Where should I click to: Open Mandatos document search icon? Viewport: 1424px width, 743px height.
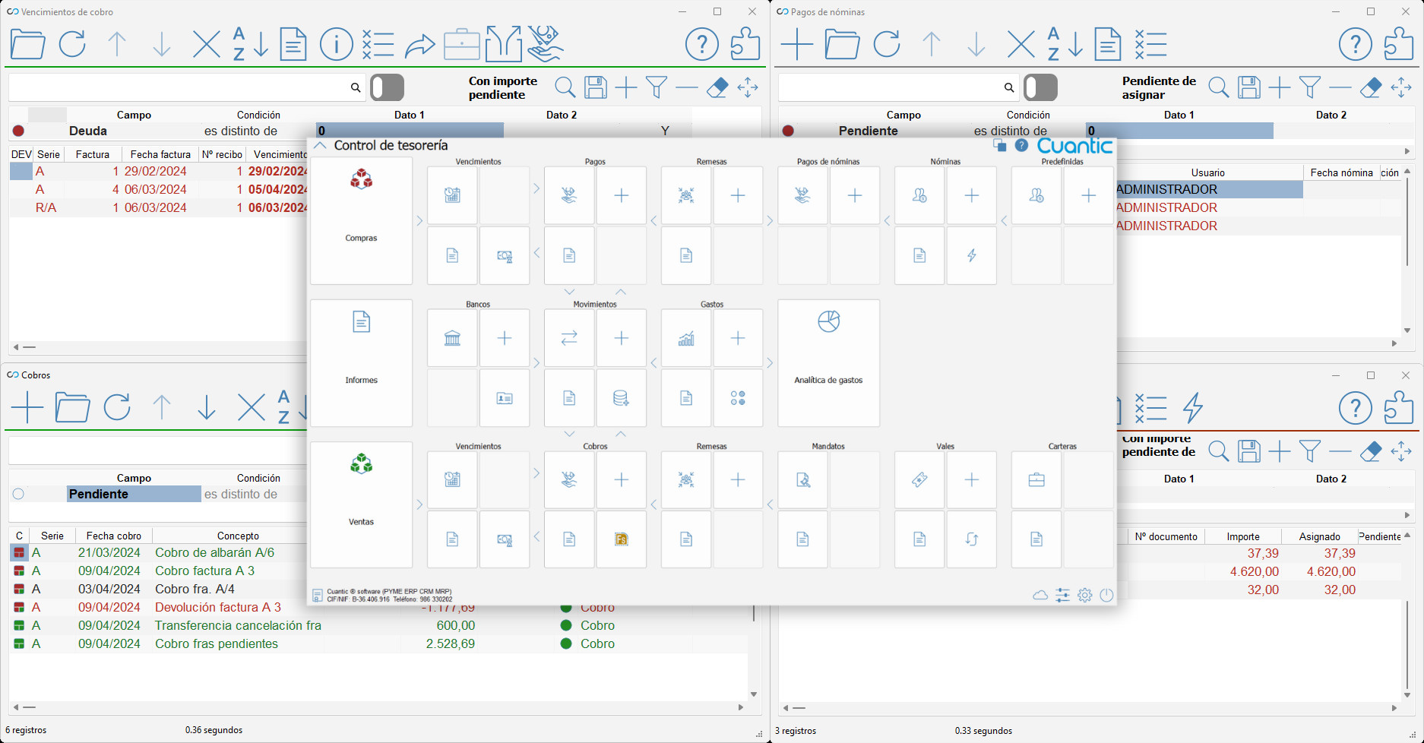point(802,480)
